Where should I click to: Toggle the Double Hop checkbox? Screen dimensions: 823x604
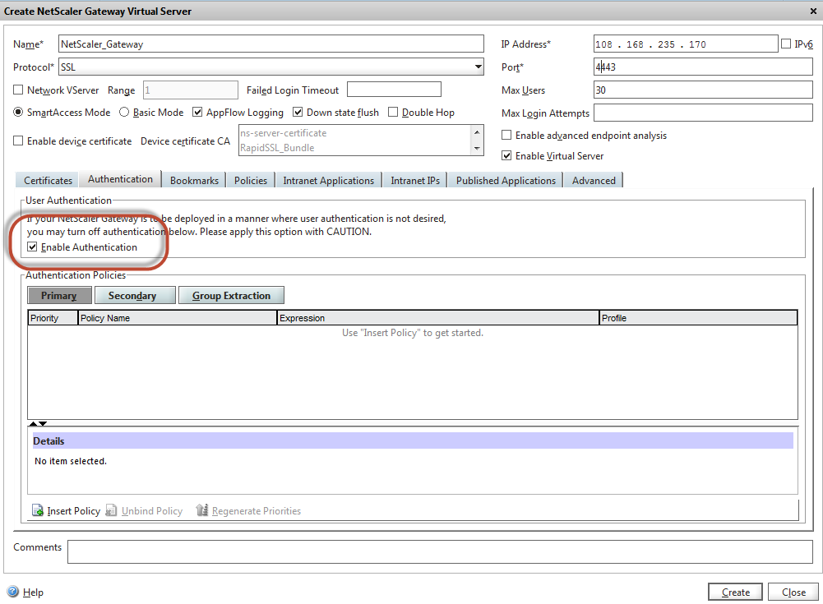(393, 113)
